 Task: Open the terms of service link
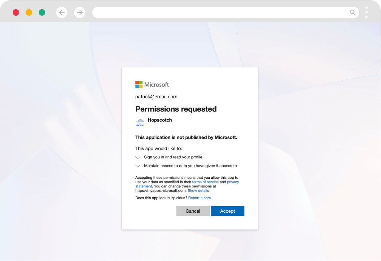[x=205, y=182]
